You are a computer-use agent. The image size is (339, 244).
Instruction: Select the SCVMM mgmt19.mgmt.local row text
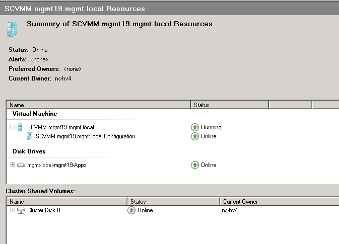60,127
